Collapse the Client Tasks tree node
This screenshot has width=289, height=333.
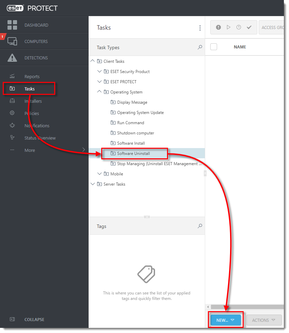click(92, 61)
